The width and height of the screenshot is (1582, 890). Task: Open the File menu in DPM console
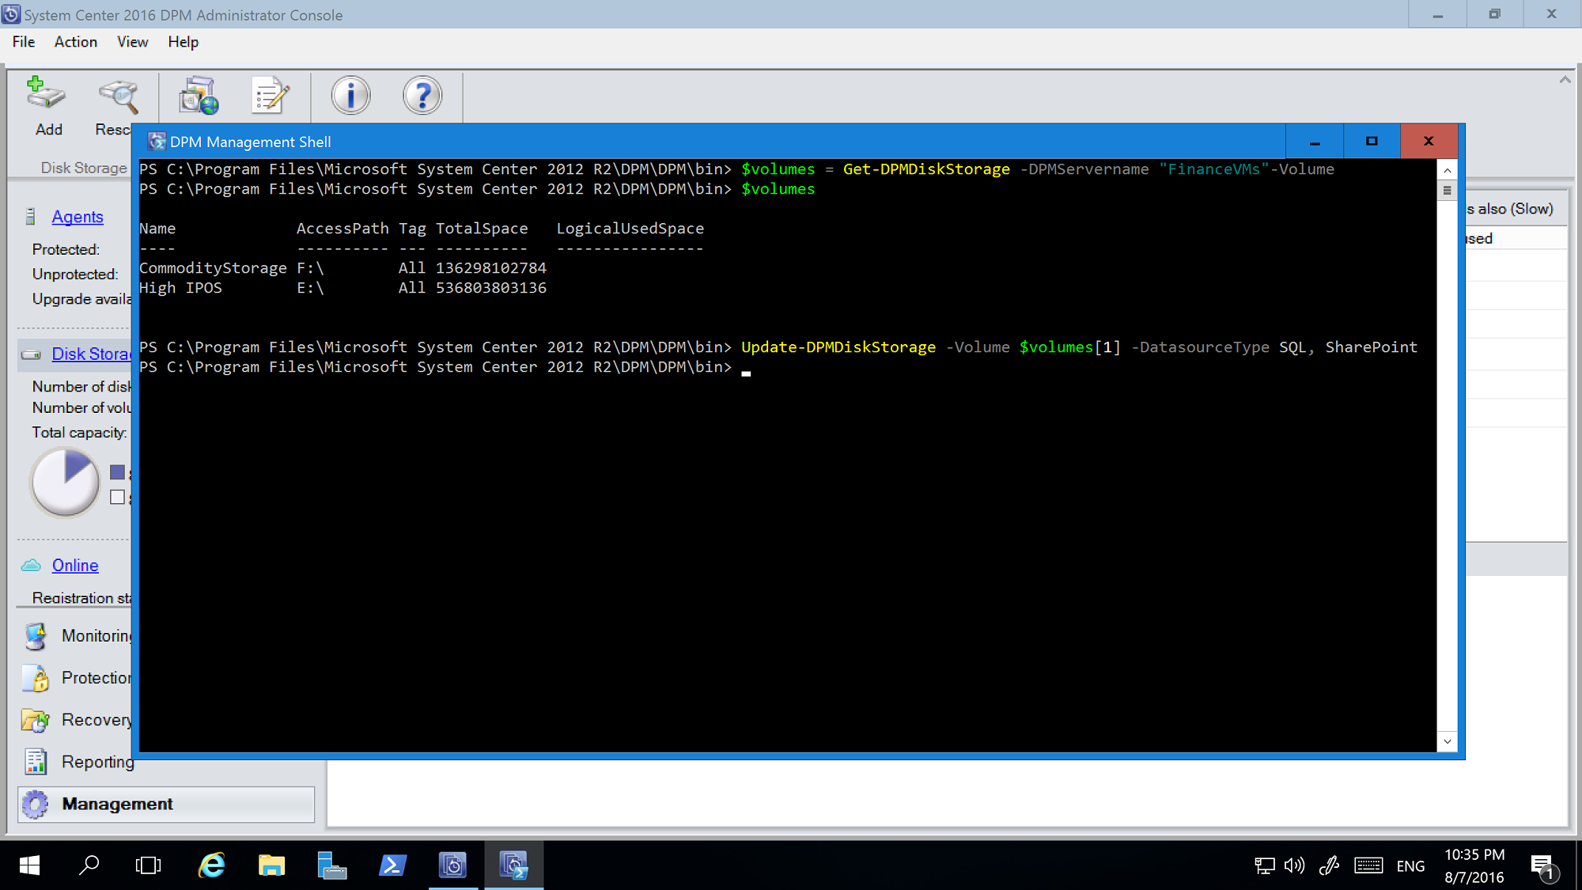[x=23, y=41]
